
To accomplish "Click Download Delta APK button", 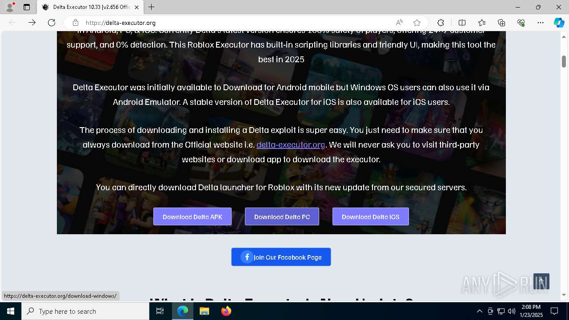I will pyautogui.click(x=192, y=216).
